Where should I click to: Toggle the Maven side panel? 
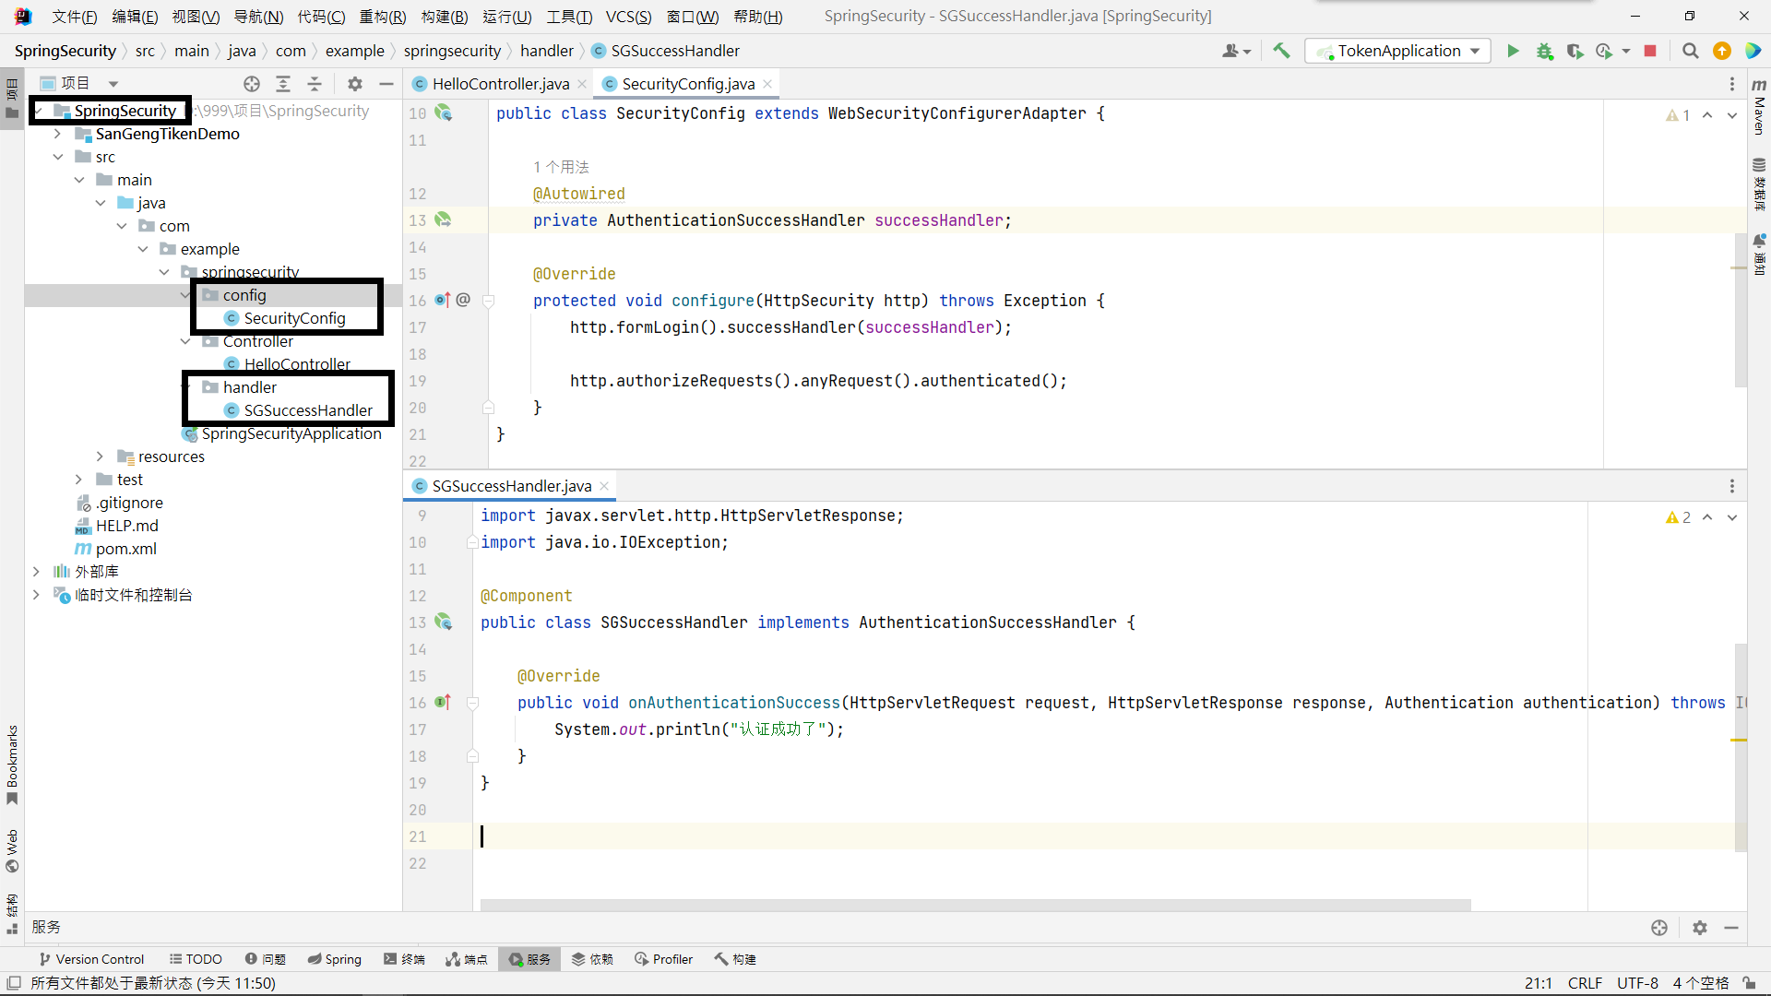pyautogui.click(x=1759, y=106)
